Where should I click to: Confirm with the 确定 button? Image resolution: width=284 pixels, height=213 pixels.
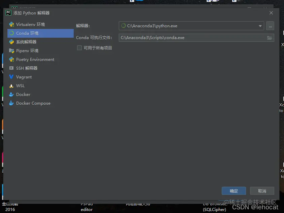234,191
